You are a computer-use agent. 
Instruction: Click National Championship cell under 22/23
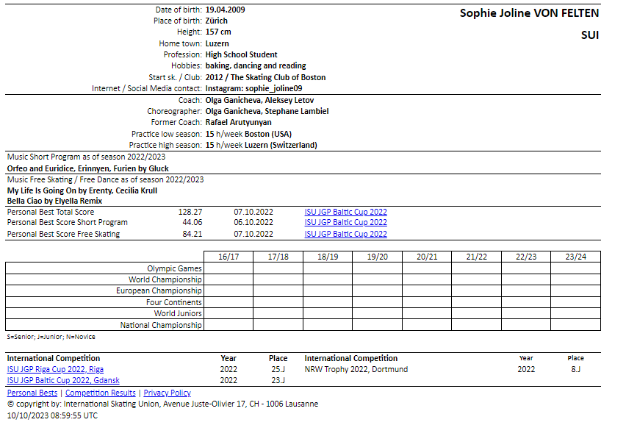[x=526, y=325]
